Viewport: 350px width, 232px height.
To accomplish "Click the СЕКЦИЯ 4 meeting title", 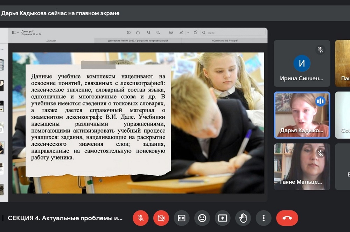I will 65,218.
